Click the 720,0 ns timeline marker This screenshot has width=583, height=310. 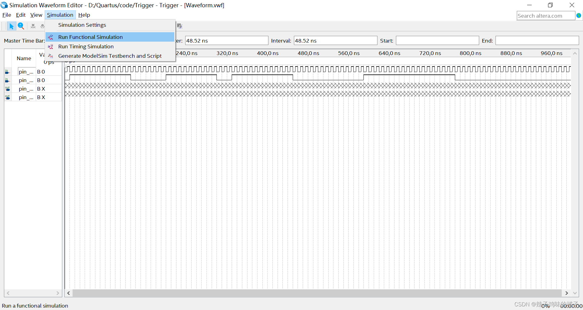tap(430, 53)
